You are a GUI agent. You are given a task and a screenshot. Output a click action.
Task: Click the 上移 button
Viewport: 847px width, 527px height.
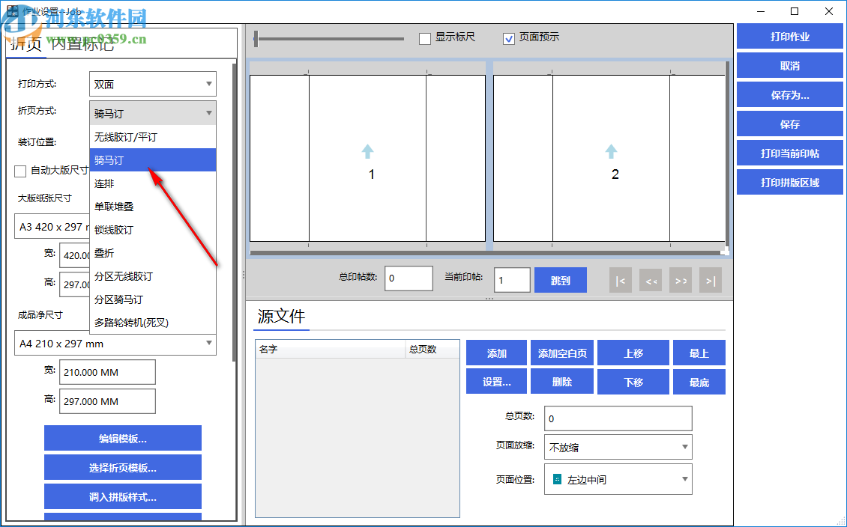coord(633,353)
